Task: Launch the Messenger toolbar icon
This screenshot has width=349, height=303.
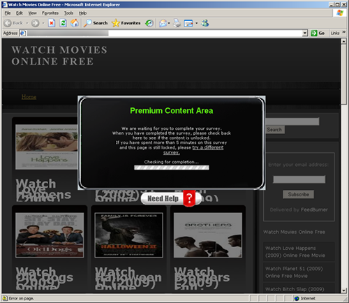Action: point(205,23)
